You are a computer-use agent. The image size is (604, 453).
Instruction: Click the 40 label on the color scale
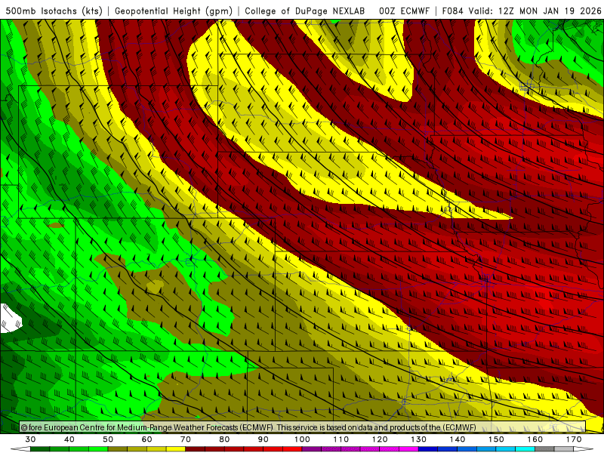(x=69, y=439)
